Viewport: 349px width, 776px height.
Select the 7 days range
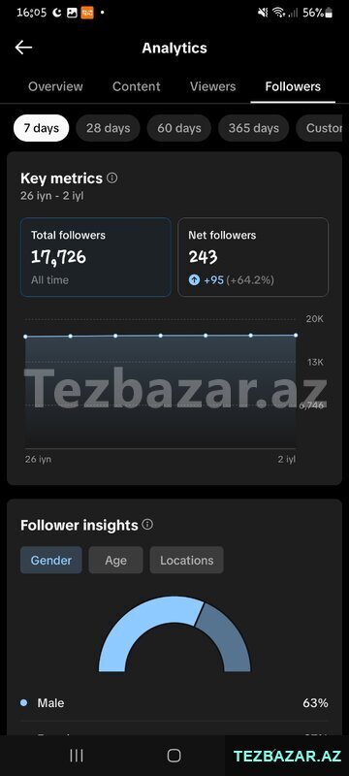tap(41, 128)
